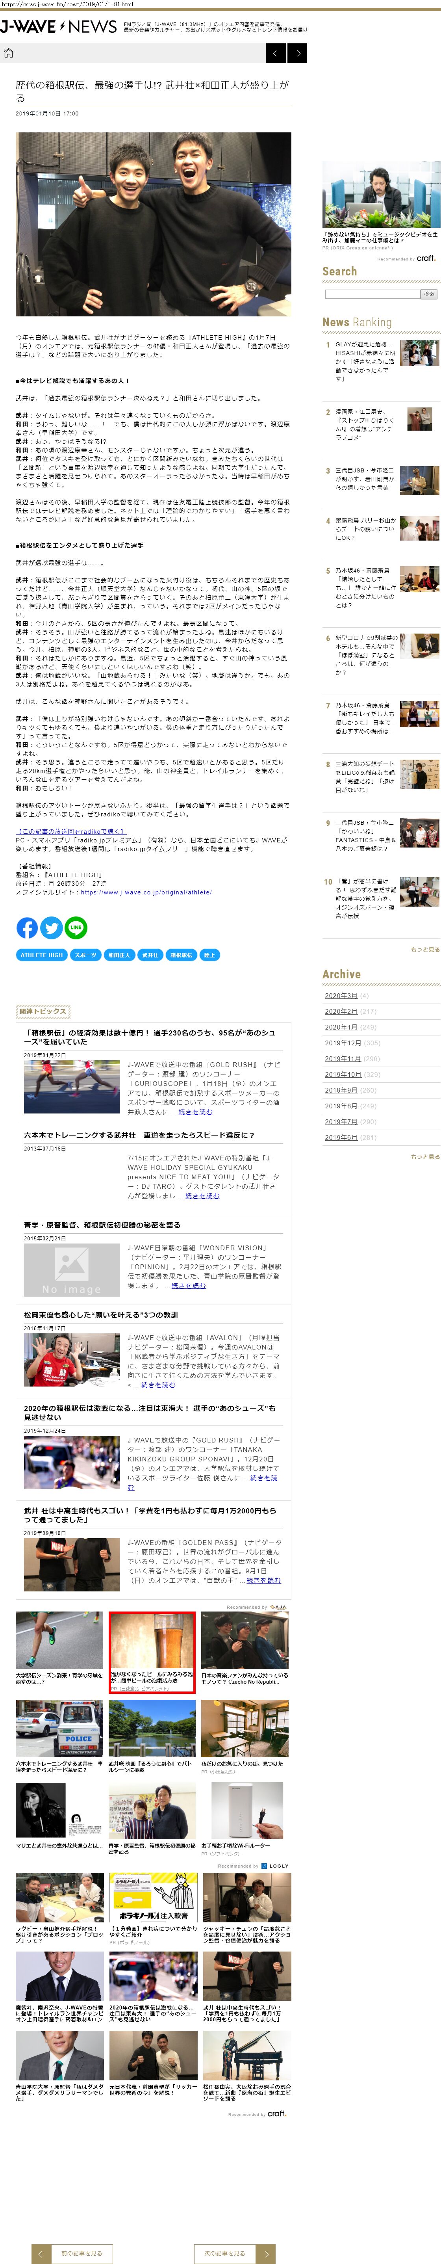Open the main article photo of two men
The width and height of the screenshot is (441, 2264).
coord(154,224)
